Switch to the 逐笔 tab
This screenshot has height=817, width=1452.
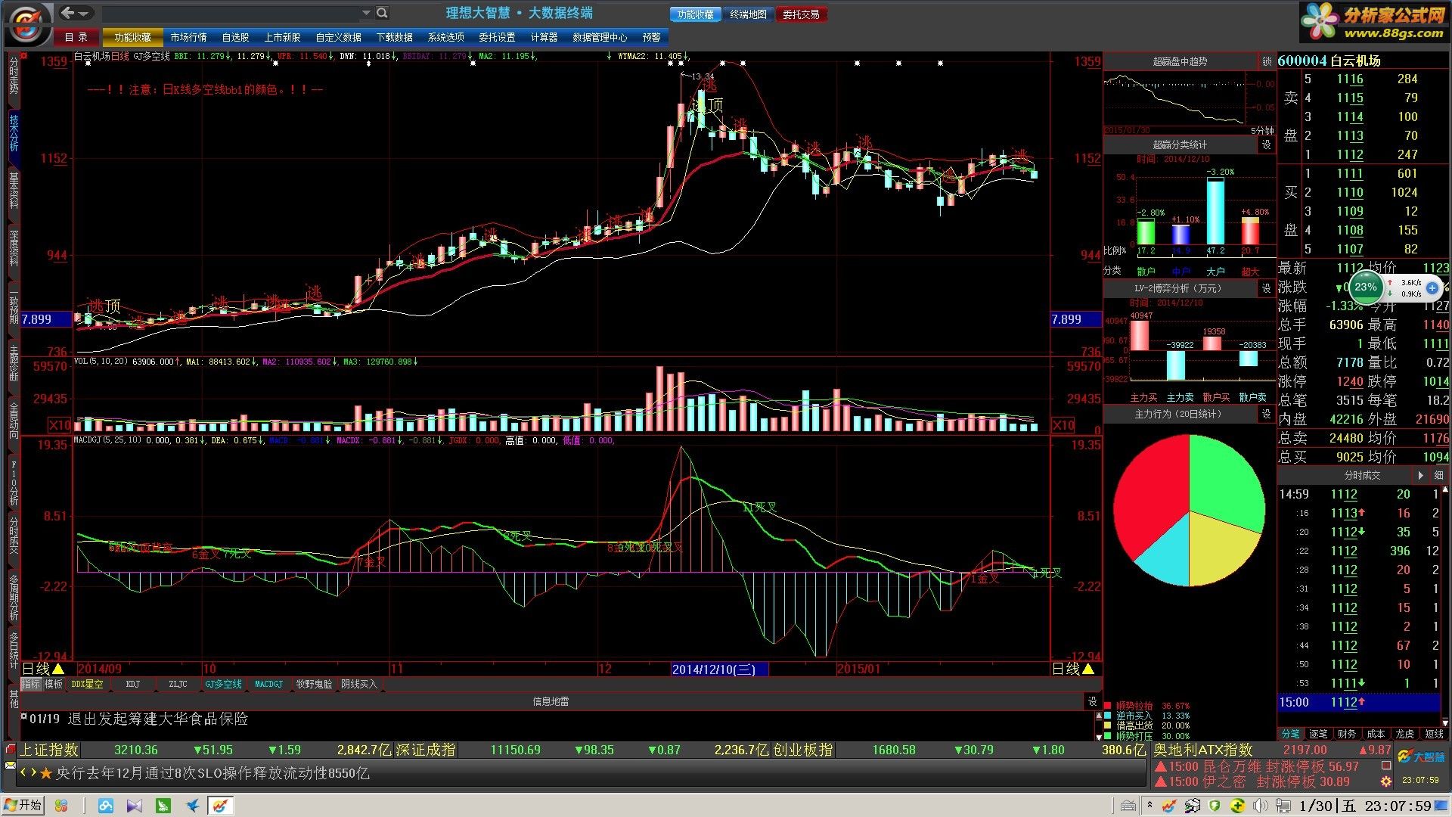1319,734
